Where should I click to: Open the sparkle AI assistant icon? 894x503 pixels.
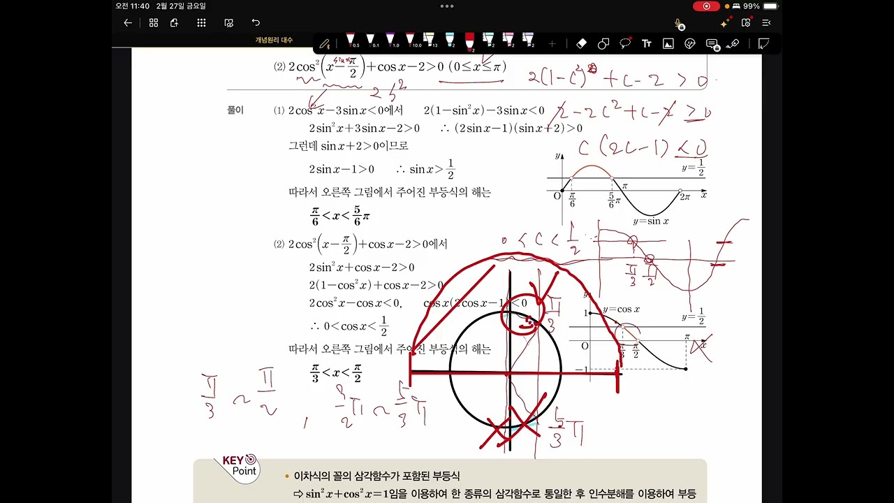pyautogui.click(x=726, y=23)
